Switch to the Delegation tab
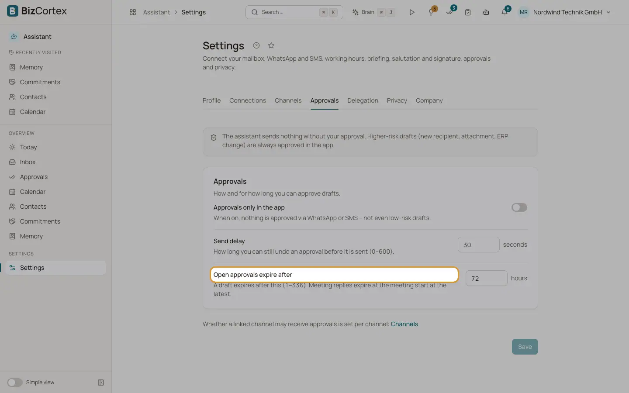629x393 pixels. [x=363, y=100]
